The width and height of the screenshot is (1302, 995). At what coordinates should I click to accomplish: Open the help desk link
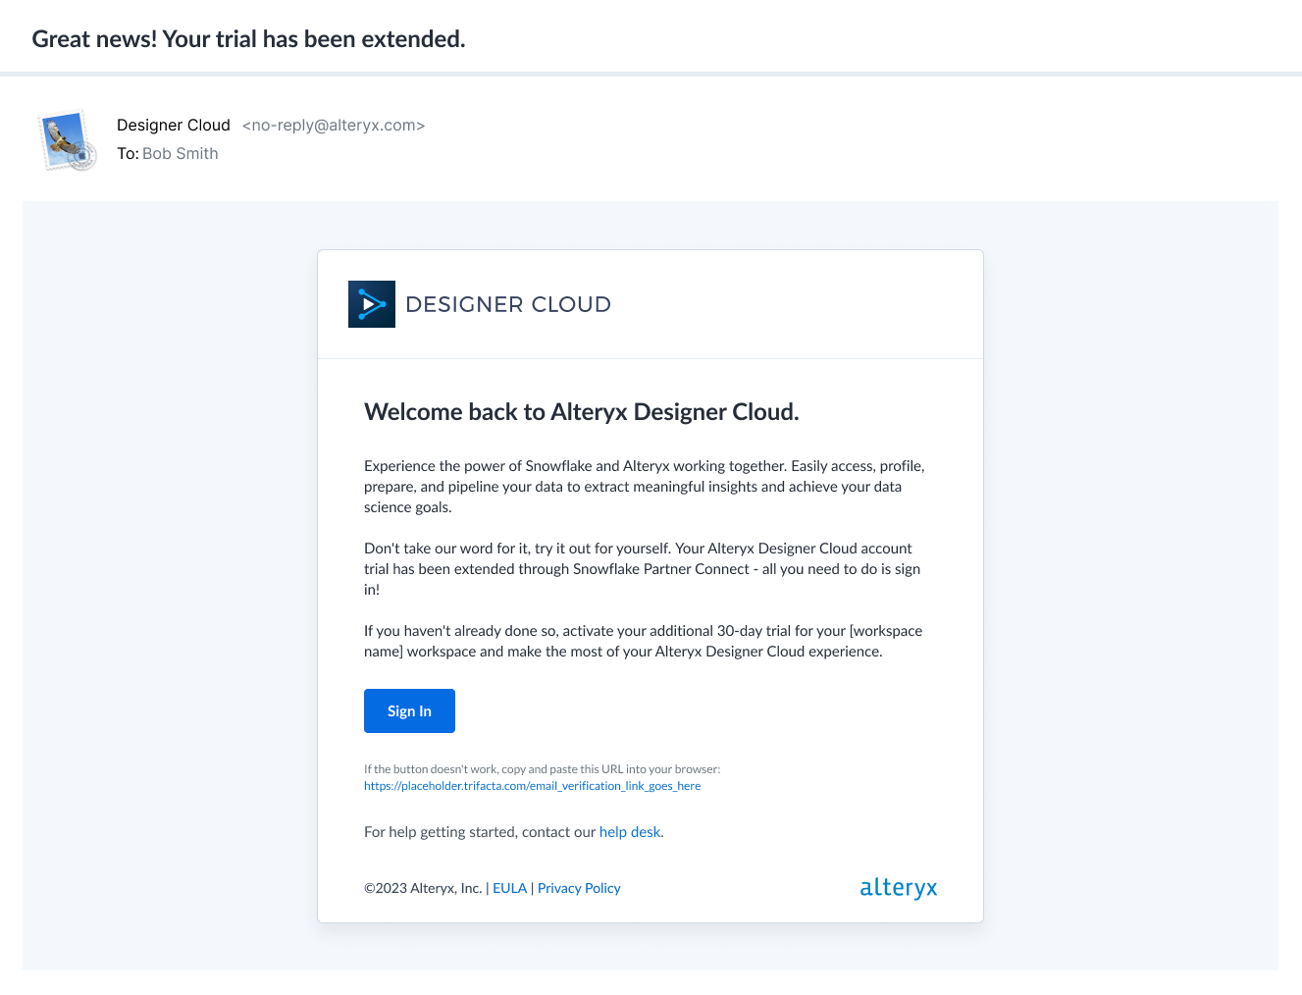pyautogui.click(x=630, y=832)
